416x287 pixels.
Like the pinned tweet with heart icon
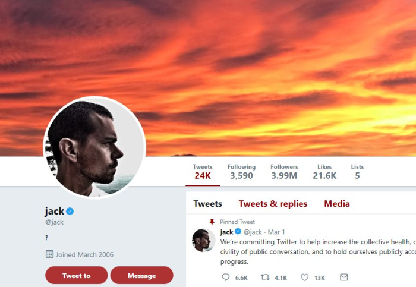tap(305, 277)
